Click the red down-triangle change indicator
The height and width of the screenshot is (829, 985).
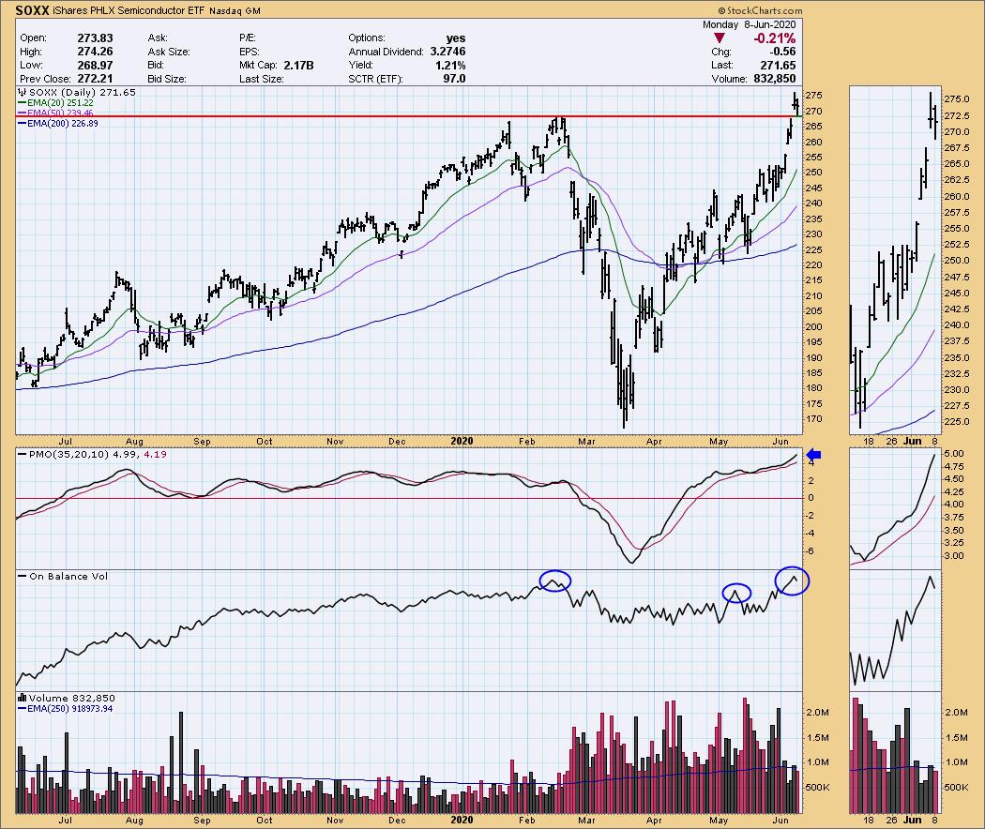(x=720, y=38)
